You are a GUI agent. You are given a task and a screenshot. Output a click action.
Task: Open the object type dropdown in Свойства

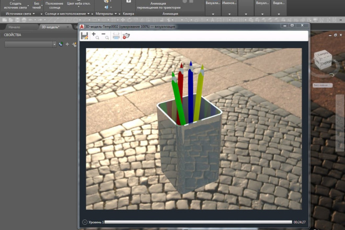pos(31,44)
